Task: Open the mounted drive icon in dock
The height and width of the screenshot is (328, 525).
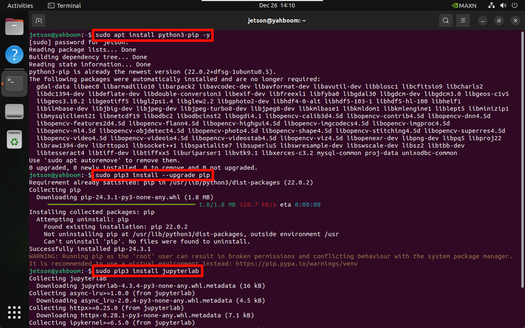Action: [x=14, y=112]
